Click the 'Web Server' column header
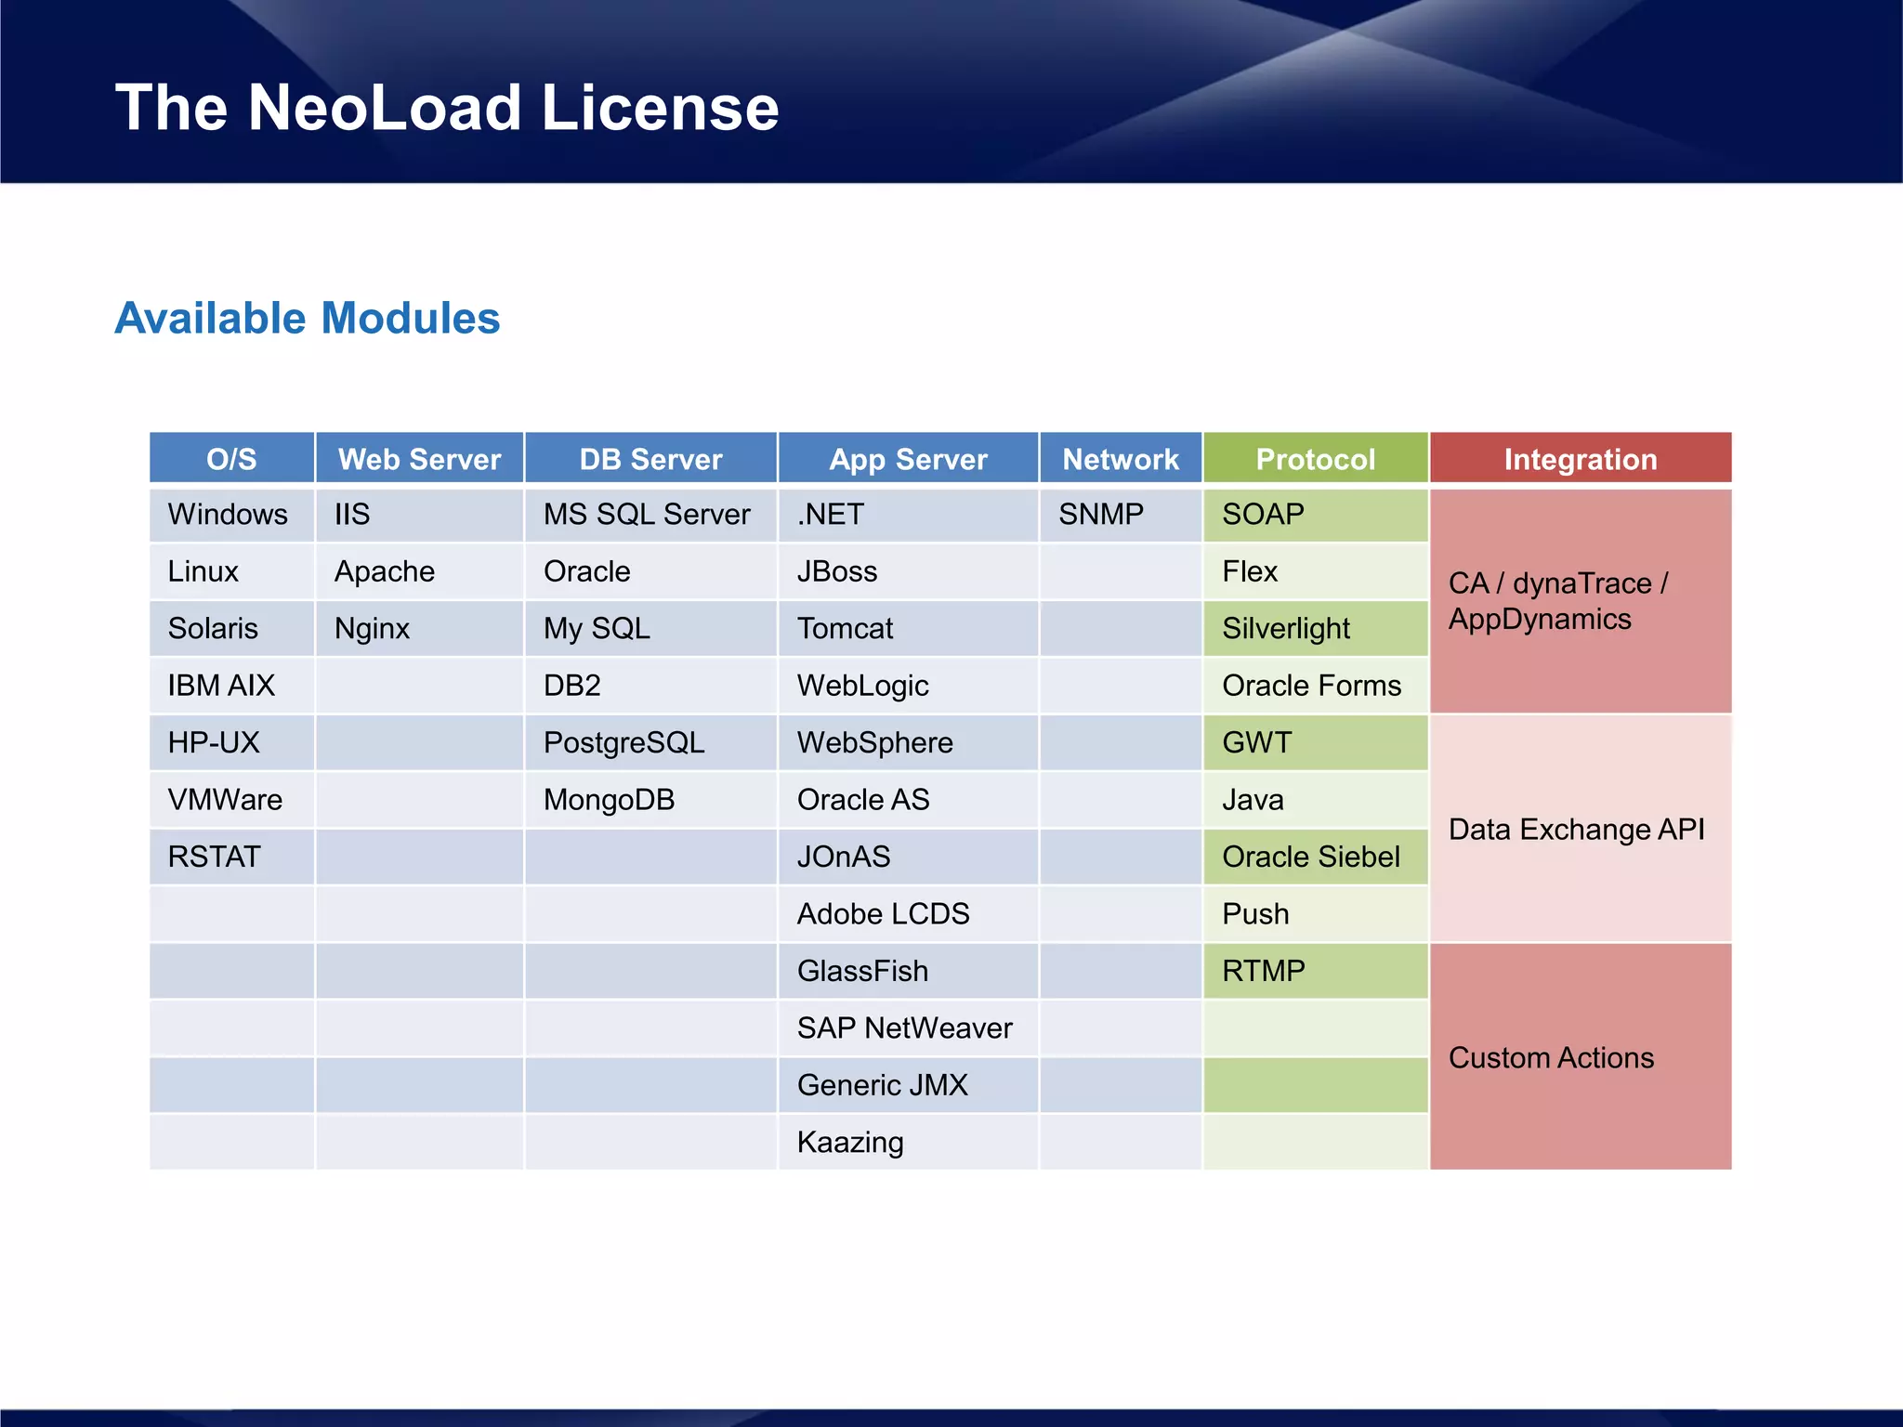 pyautogui.click(x=420, y=458)
